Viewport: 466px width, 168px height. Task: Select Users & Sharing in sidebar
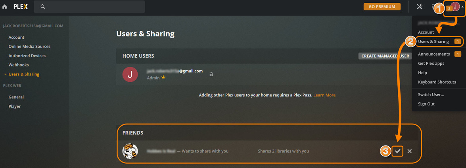tap(24, 74)
